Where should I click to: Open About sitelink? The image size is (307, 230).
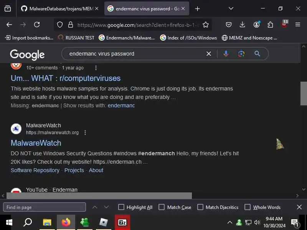pyautogui.click(x=96, y=170)
